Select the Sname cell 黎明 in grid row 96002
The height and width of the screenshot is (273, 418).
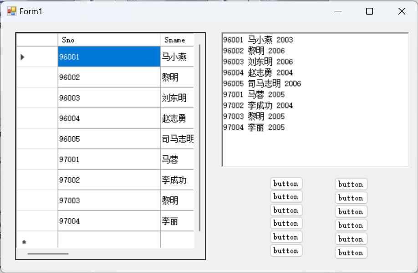[x=177, y=77]
